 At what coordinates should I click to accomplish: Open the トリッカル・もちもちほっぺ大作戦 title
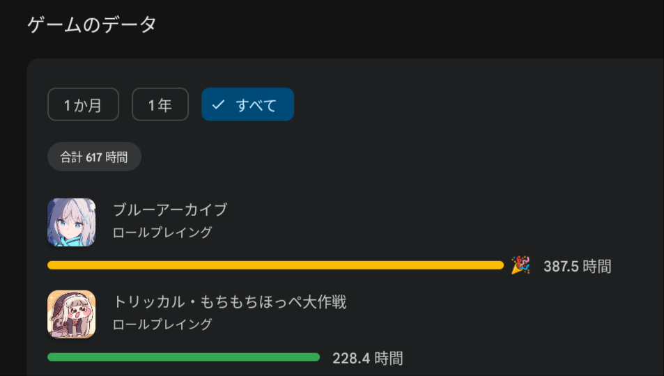(x=229, y=301)
